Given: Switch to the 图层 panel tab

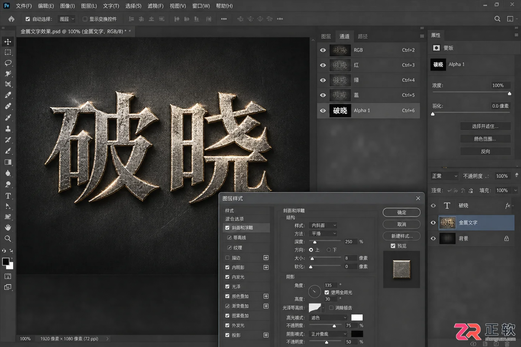Looking at the screenshot, I should click(x=326, y=36).
